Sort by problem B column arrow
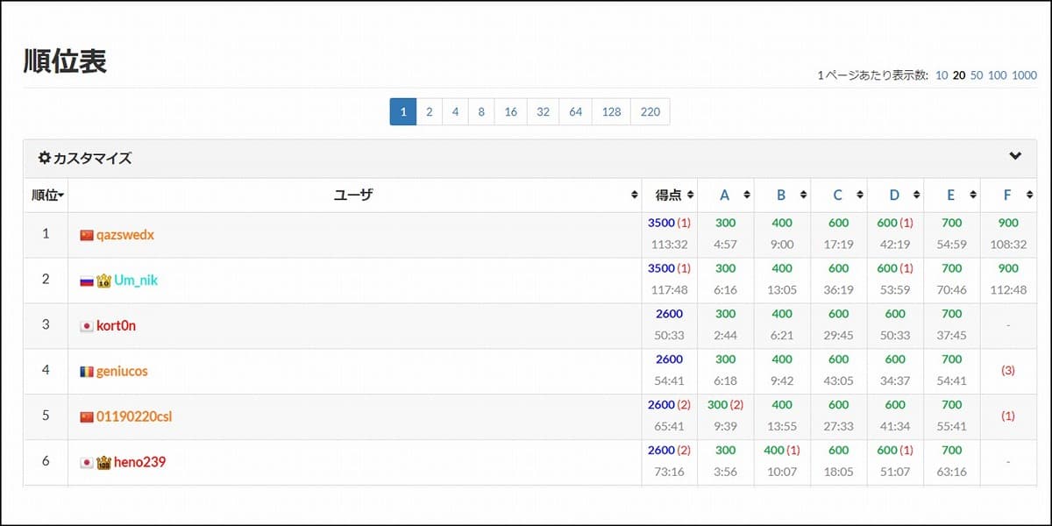Screen dimensions: 1052x526 (x=803, y=195)
